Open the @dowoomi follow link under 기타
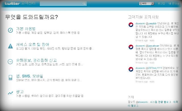182x111 pixels. 142,102
